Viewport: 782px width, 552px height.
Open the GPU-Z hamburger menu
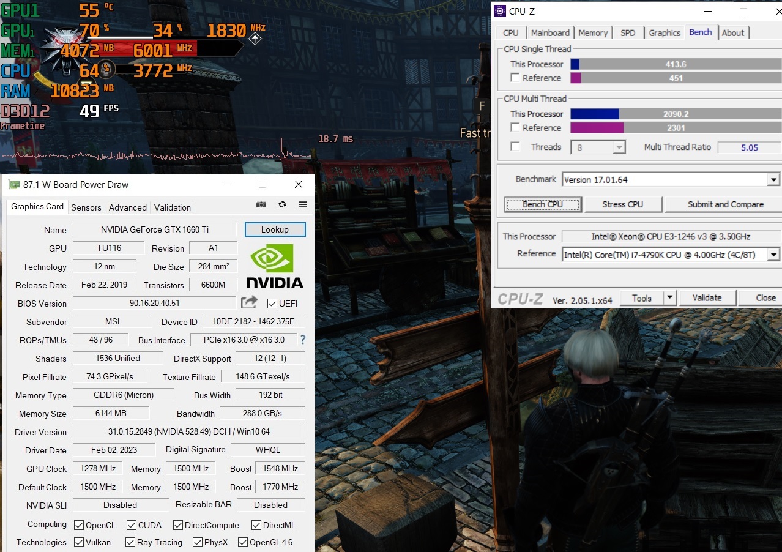tap(303, 205)
